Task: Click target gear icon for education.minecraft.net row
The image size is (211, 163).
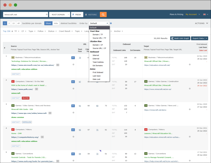Action: pyautogui.click(x=190, y=65)
